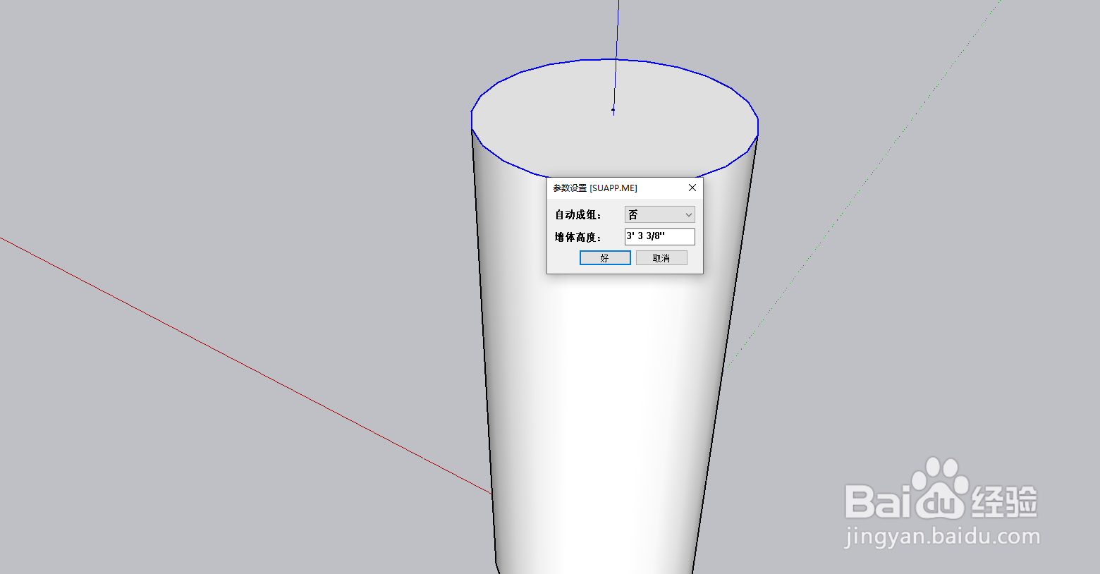Screen dimensions: 1100x574
Task: Click the 墙体高度 input field
Action: point(659,236)
